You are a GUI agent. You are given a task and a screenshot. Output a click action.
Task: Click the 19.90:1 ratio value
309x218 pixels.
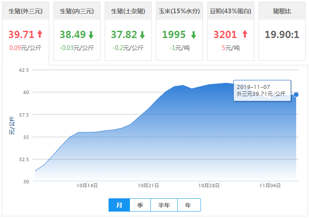click(282, 35)
